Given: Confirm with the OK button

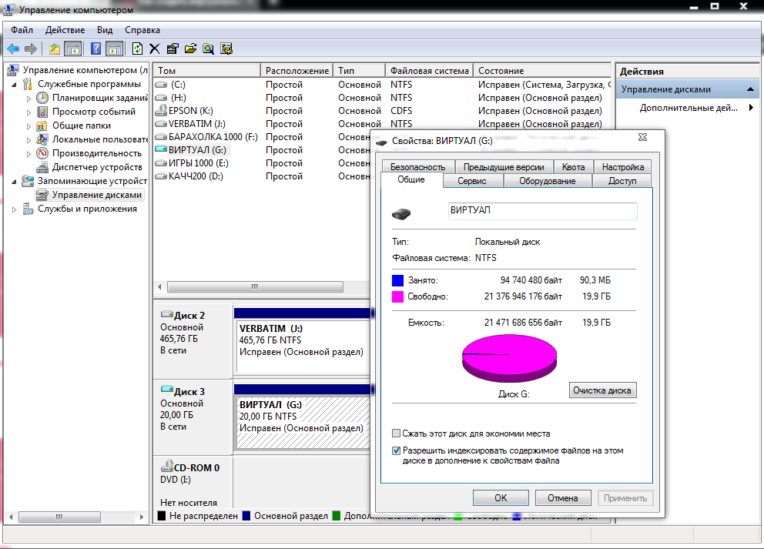Looking at the screenshot, I should [501, 498].
